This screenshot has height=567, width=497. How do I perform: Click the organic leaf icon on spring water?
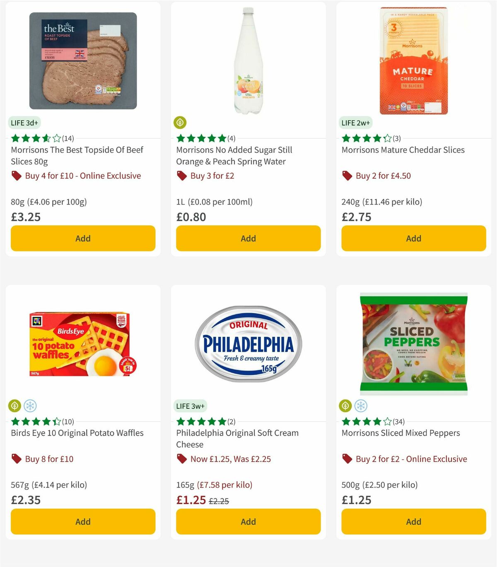point(180,122)
